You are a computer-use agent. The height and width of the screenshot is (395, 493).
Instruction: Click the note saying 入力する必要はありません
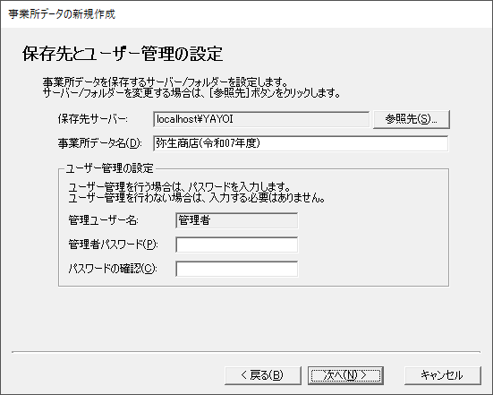pyautogui.click(x=197, y=198)
